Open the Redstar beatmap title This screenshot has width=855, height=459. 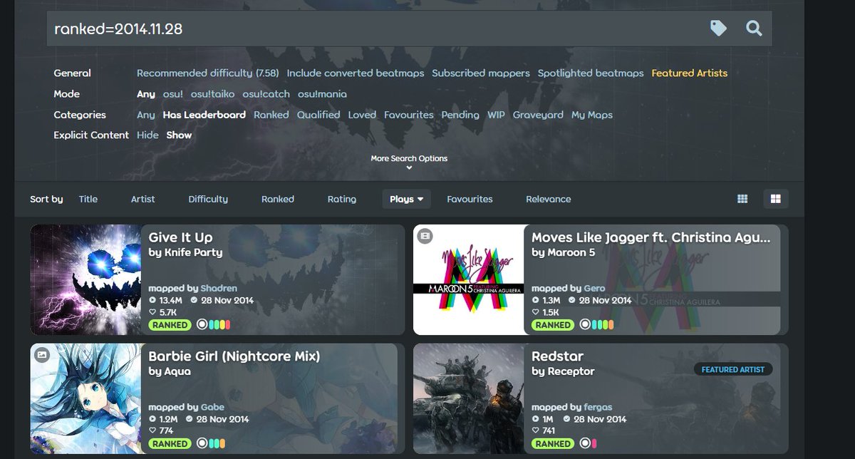[x=557, y=356]
